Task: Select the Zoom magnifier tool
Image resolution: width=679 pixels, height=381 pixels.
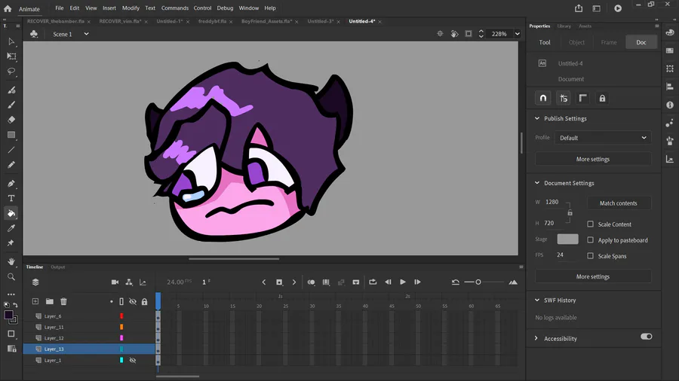Action: [x=11, y=277]
